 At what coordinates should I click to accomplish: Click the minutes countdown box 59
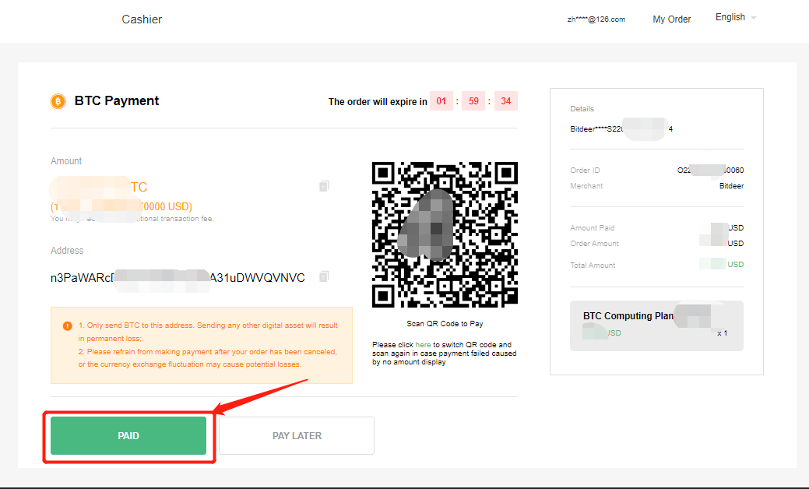click(x=473, y=101)
